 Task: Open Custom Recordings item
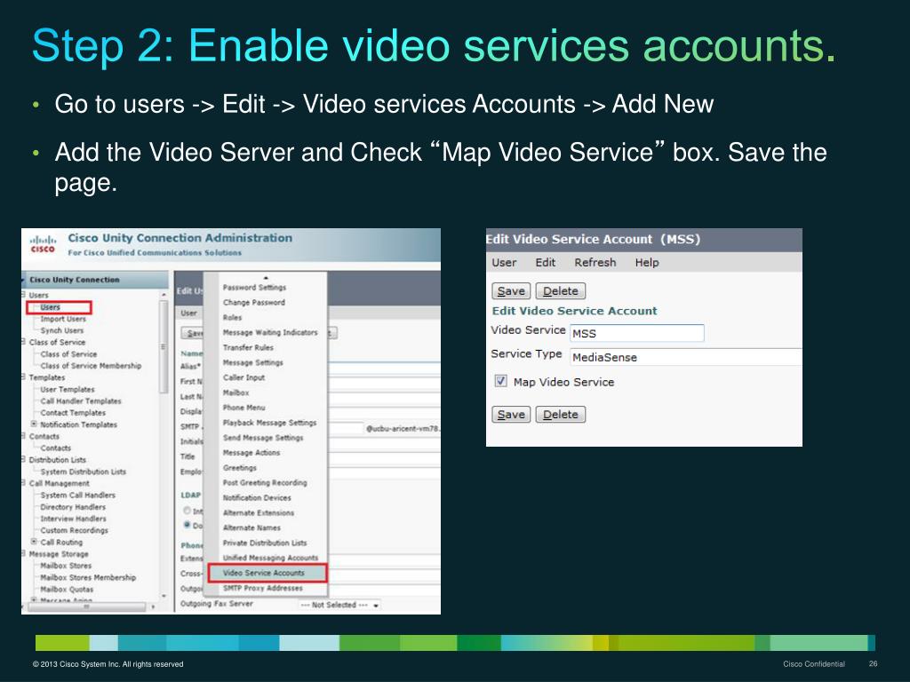tap(74, 530)
